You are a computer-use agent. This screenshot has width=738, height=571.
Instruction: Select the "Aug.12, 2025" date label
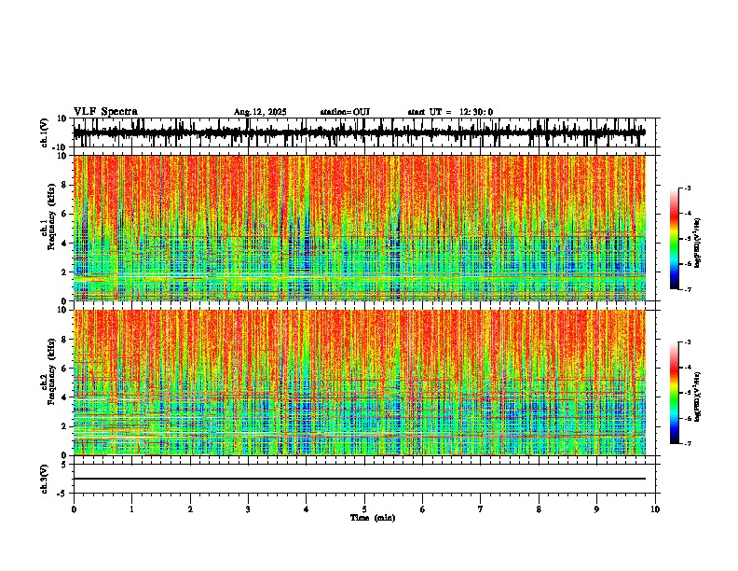(260, 112)
